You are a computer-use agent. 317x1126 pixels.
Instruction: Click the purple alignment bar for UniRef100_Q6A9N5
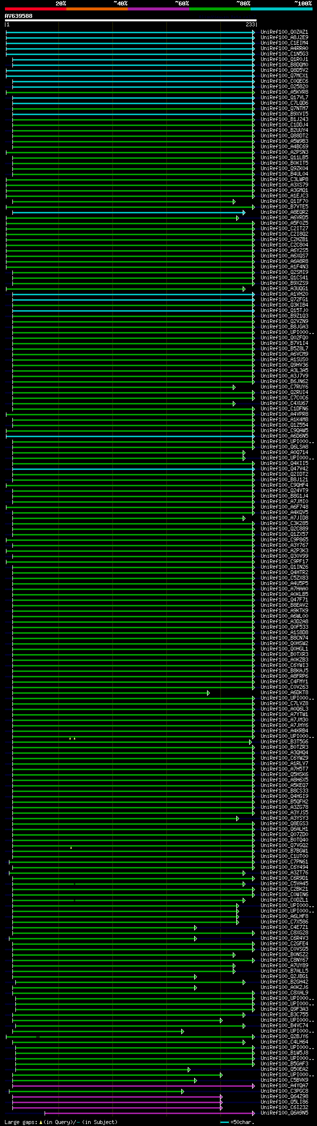[x=150, y=1113]
